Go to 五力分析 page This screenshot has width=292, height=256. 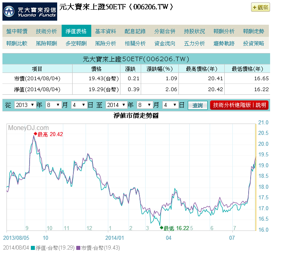point(194,43)
